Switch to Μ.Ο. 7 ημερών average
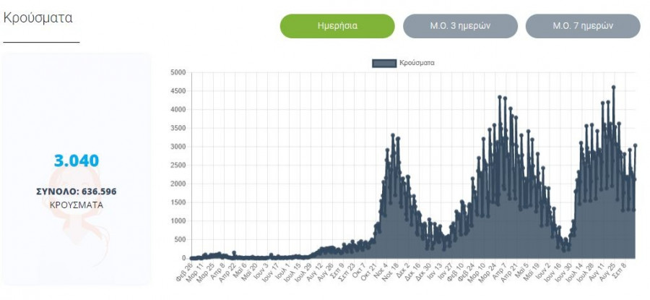Screen dimensions: 650x300 pos(583,26)
